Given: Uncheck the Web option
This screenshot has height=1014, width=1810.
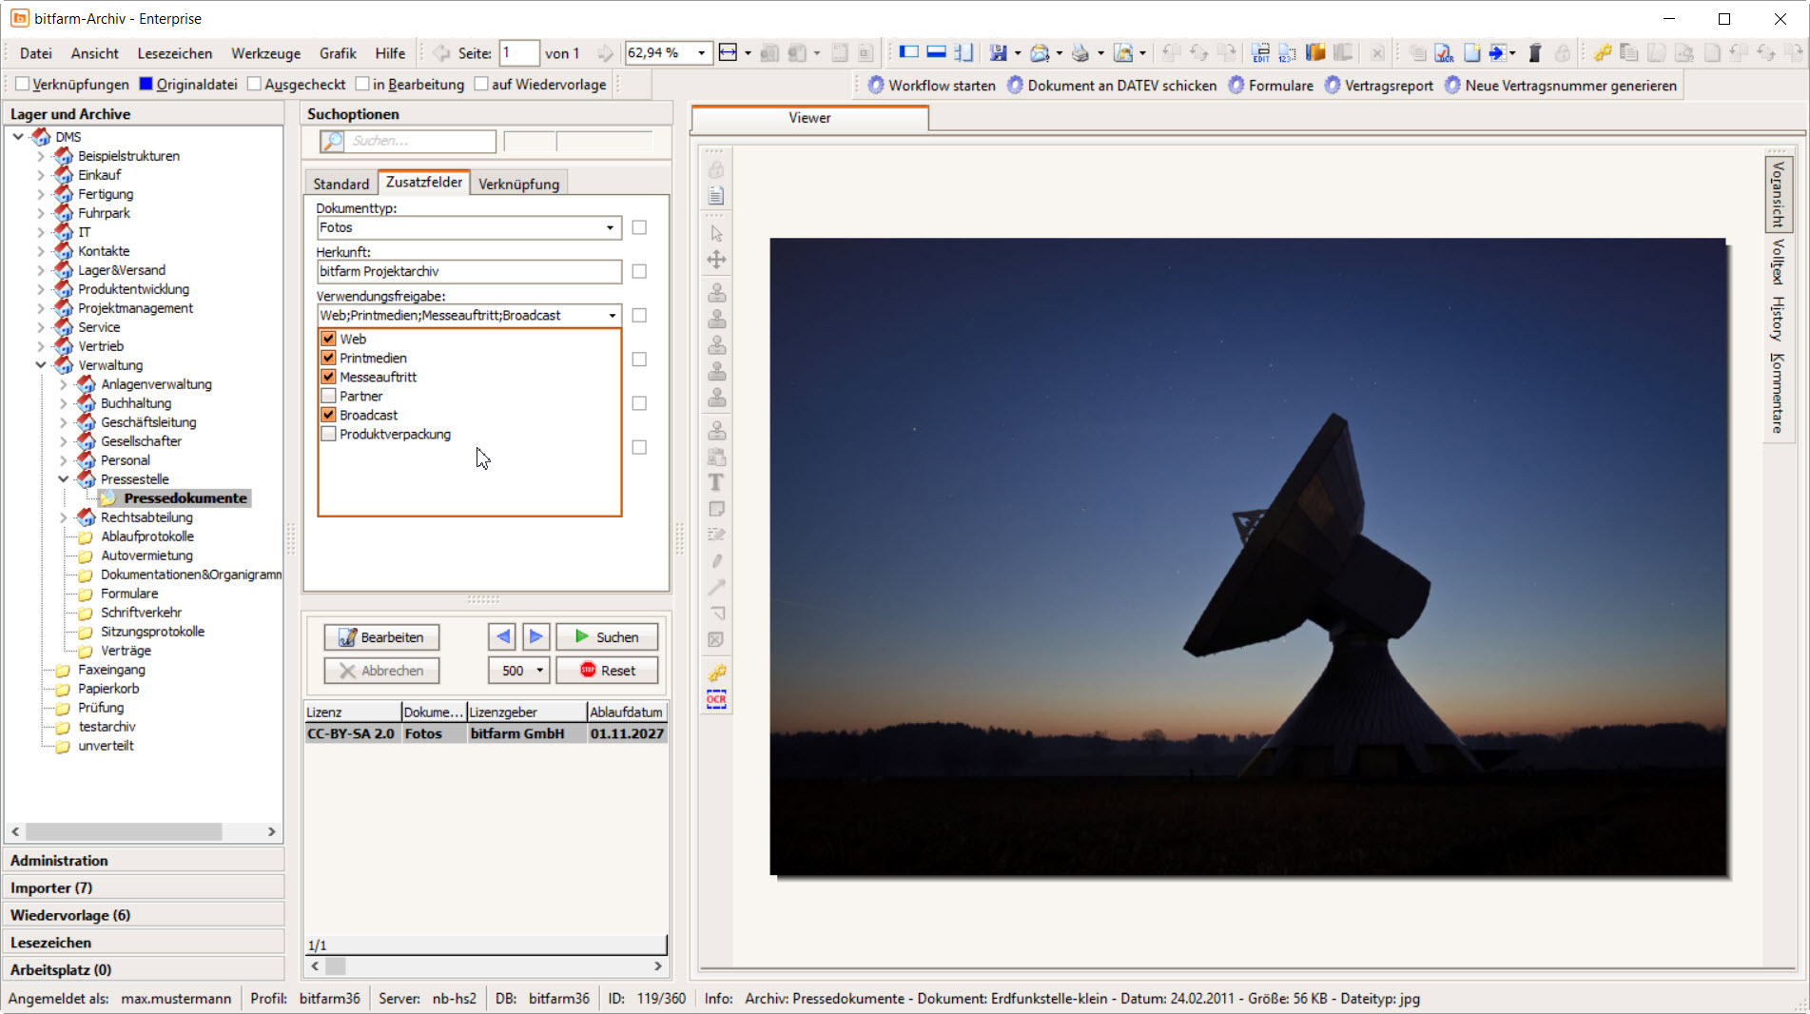Looking at the screenshot, I should pos(328,339).
